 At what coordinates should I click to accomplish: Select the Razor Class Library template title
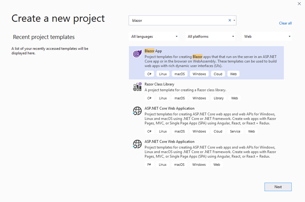159,84
